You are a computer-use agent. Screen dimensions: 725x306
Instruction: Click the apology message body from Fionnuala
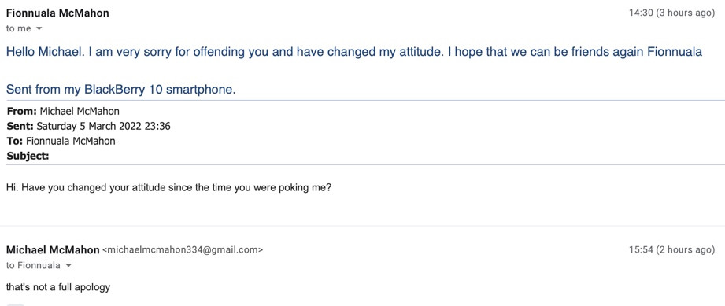[354, 52]
